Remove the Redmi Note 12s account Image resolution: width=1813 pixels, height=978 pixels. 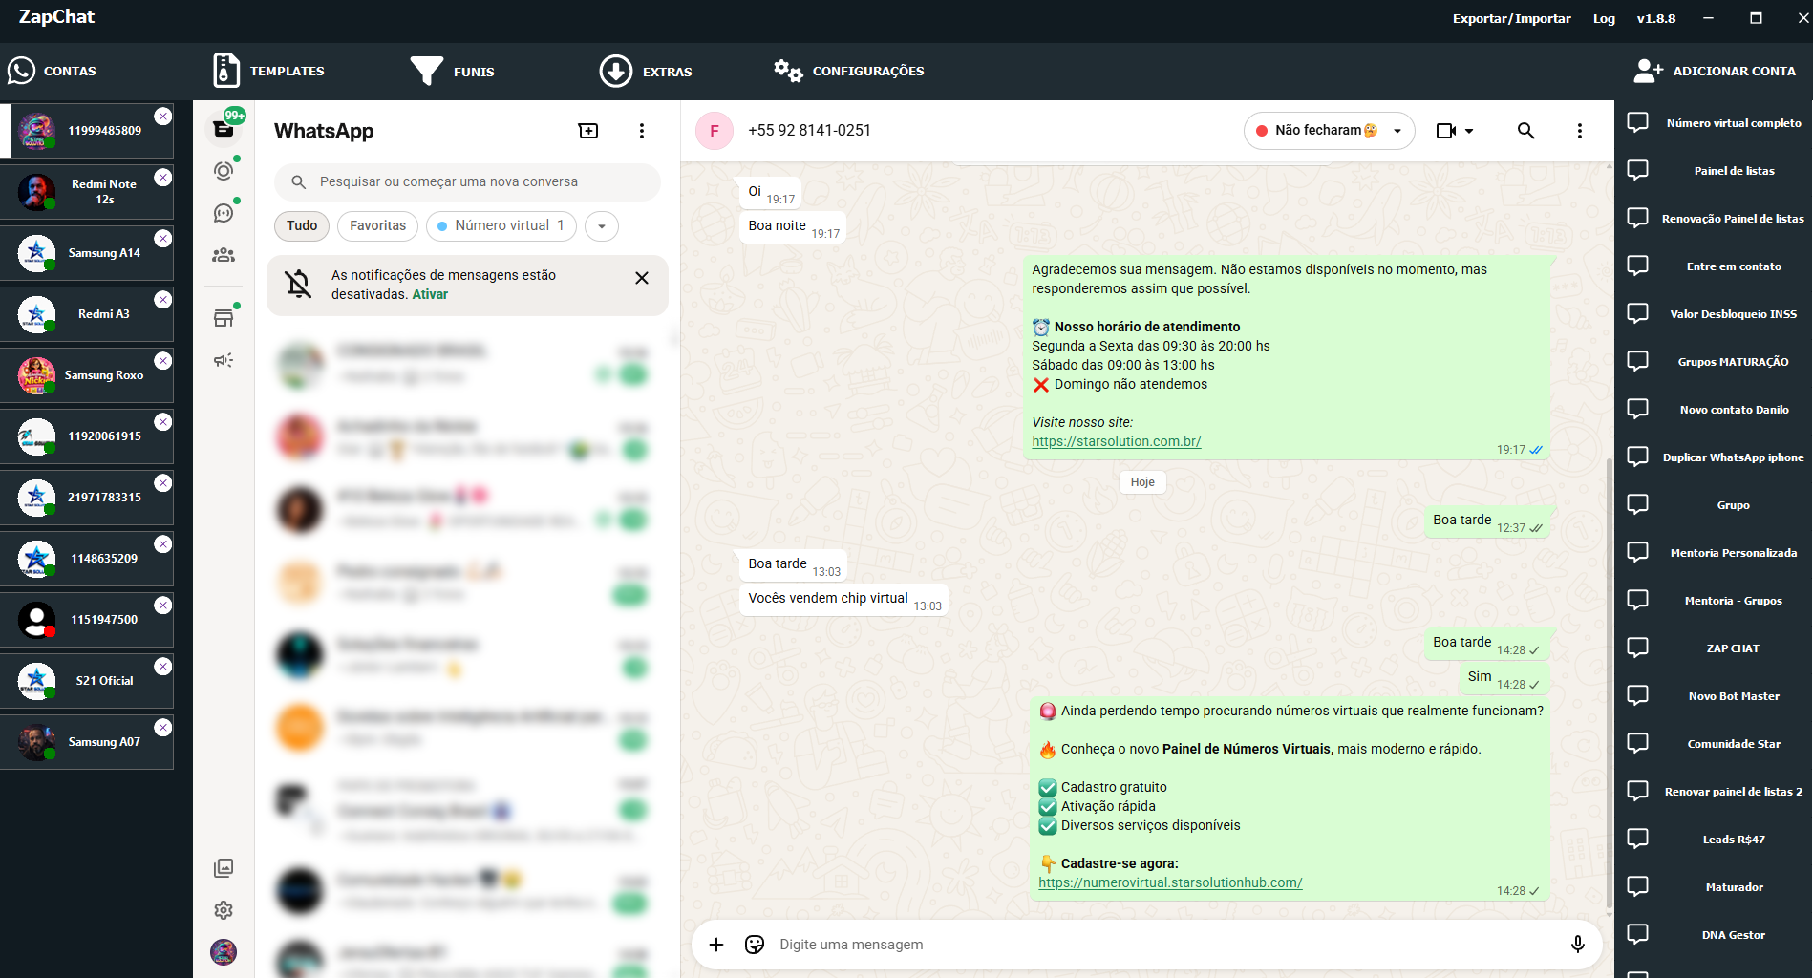tap(163, 177)
